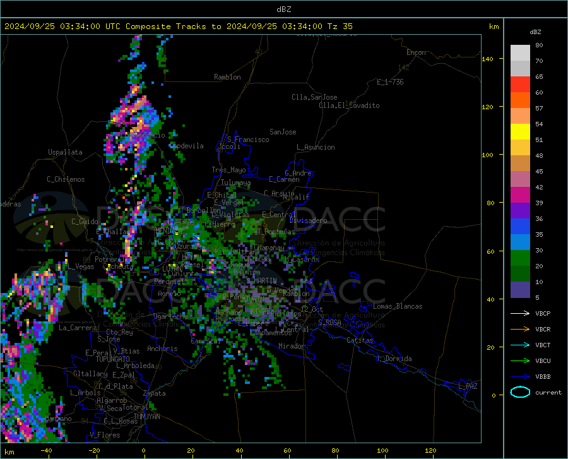The height and width of the screenshot is (459, 568).
Task: Click the VBCR legend label
Action: (x=543, y=330)
